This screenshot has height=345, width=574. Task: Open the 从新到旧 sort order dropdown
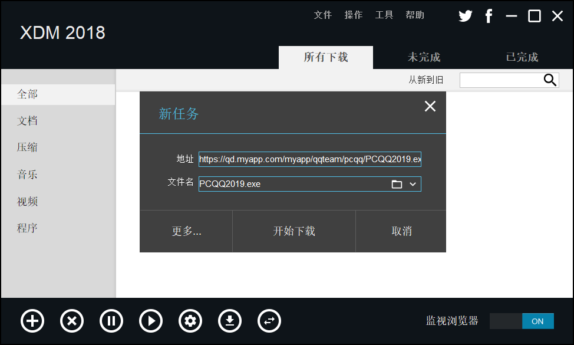coord(426,80)
